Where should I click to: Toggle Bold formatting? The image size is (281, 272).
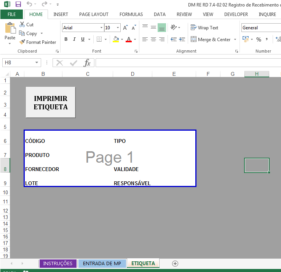(x=66, y=39)
